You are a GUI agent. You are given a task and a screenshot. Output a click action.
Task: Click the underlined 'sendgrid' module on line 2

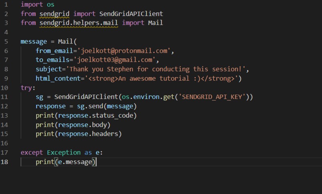[x=54, y=14]
